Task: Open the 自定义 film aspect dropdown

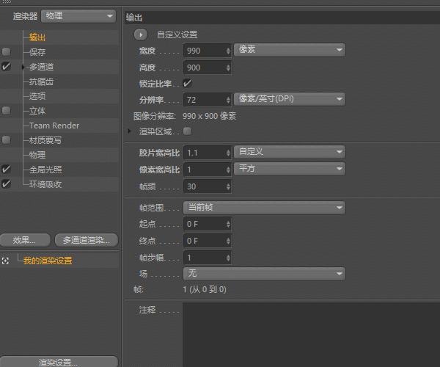Action: pos(290,152)
